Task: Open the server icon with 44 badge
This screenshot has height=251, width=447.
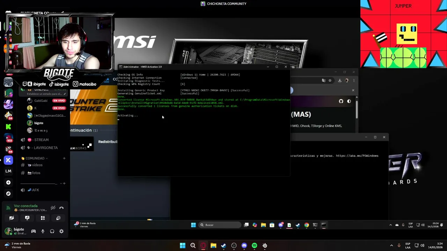Action: pos(8,149)
